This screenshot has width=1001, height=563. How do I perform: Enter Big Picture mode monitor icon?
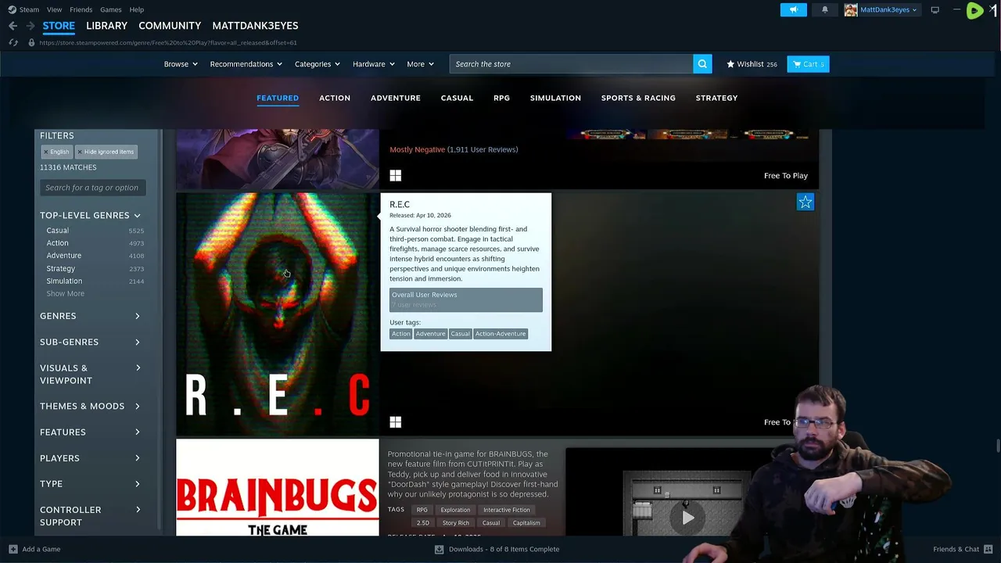[935, 9]
